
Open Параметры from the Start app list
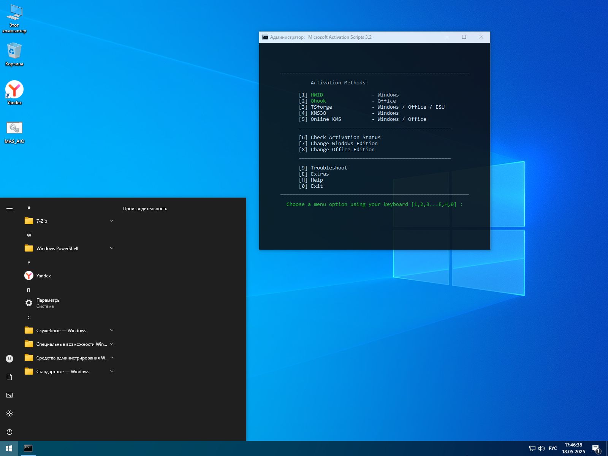coord(48,303)
